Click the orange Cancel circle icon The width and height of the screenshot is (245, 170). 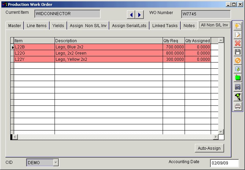[237, 60]
